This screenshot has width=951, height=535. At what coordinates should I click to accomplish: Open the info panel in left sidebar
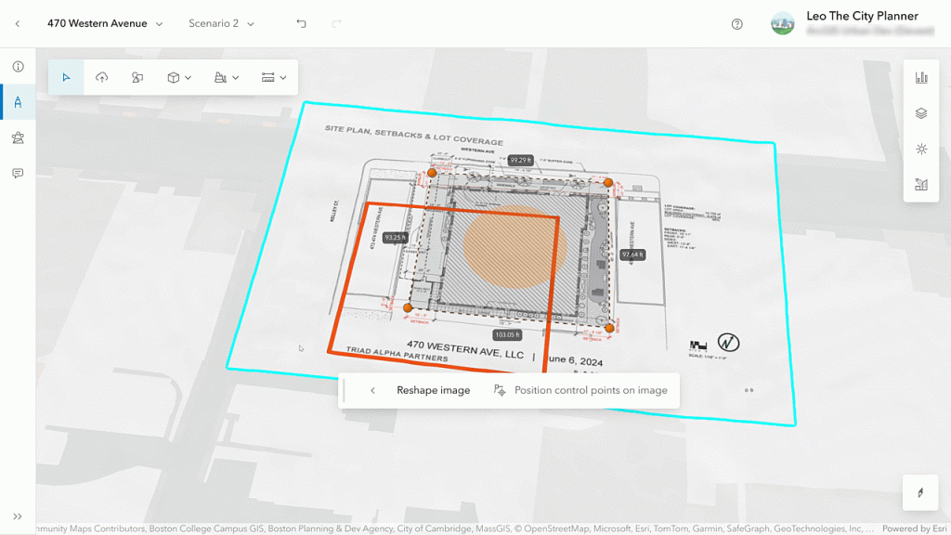click(x=19, y=66)
